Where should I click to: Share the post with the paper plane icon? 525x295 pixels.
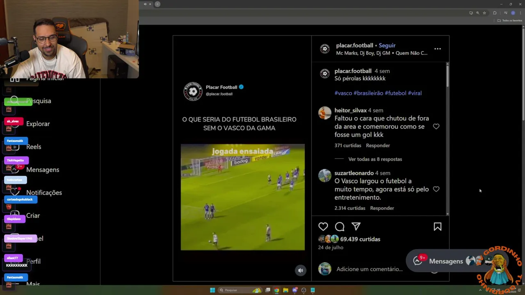click(356, 227)
